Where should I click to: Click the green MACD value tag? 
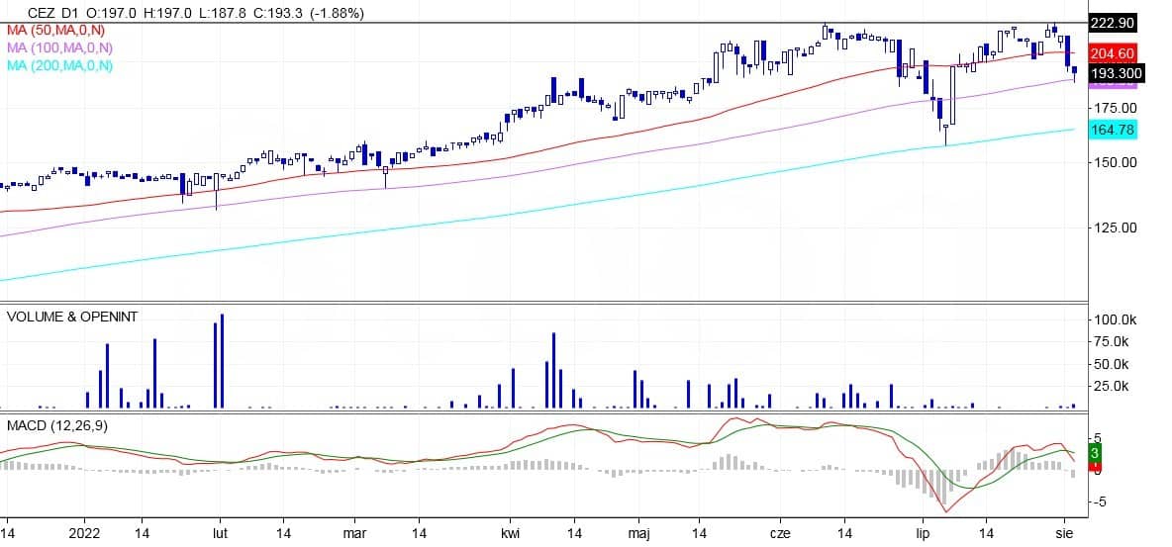click(1094, 453)
